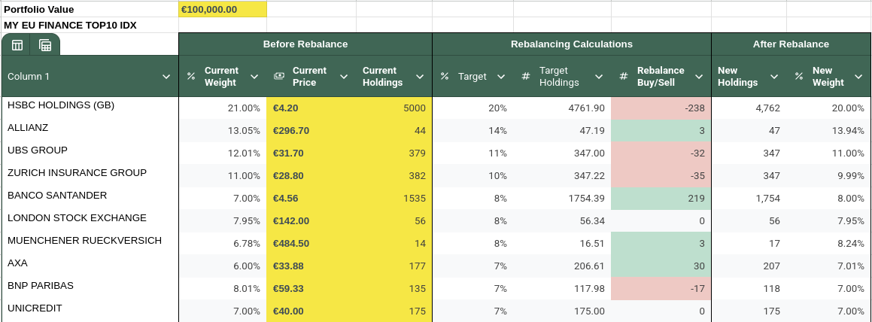
Task: Select AXA target holdings 206.61
Action: 562,266
